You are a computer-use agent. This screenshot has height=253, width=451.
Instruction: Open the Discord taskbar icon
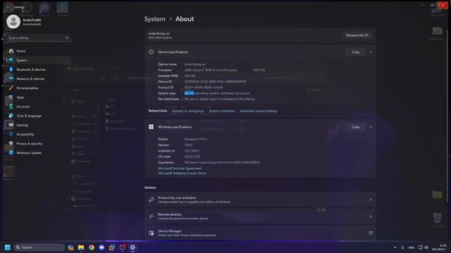tap(101, 247)
